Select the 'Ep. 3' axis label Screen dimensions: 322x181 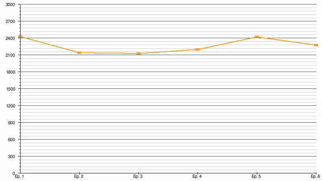click(x=138, y=177)
